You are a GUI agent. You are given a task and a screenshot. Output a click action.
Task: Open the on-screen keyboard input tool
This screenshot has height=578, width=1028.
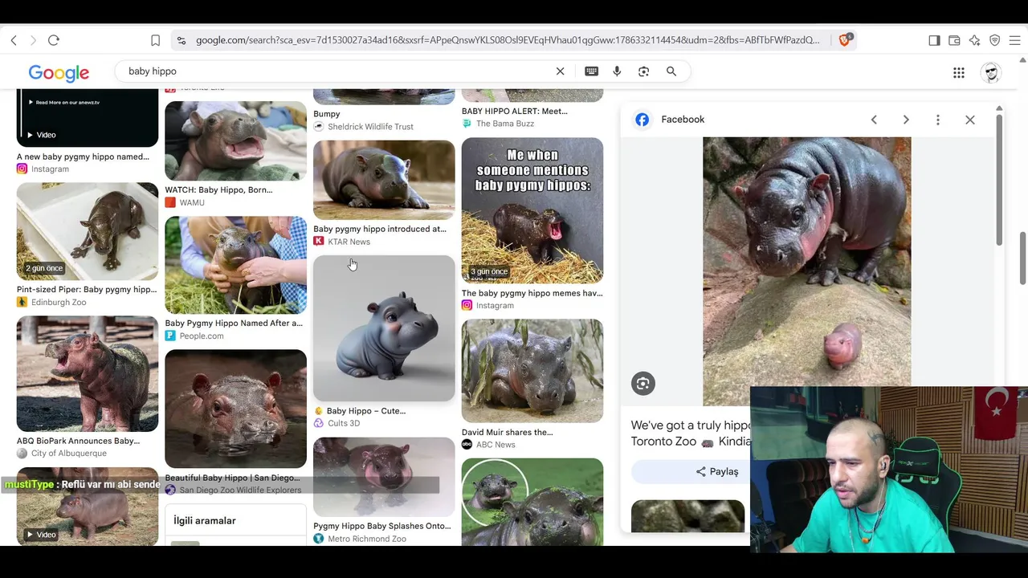coord(592,71)
